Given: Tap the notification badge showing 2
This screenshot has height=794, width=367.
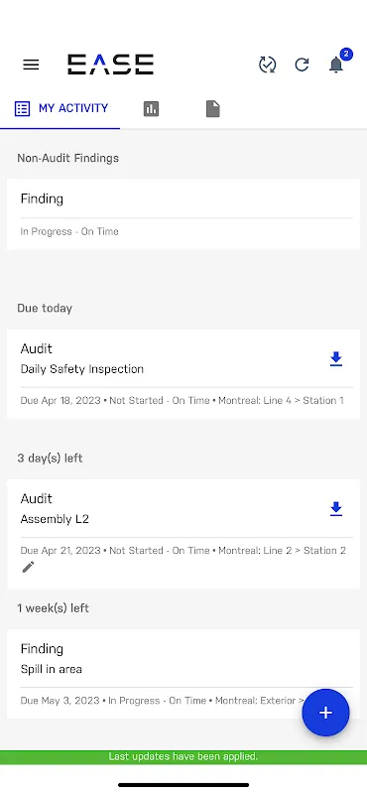Looking at the screenshot, I should tap(346, 55).
